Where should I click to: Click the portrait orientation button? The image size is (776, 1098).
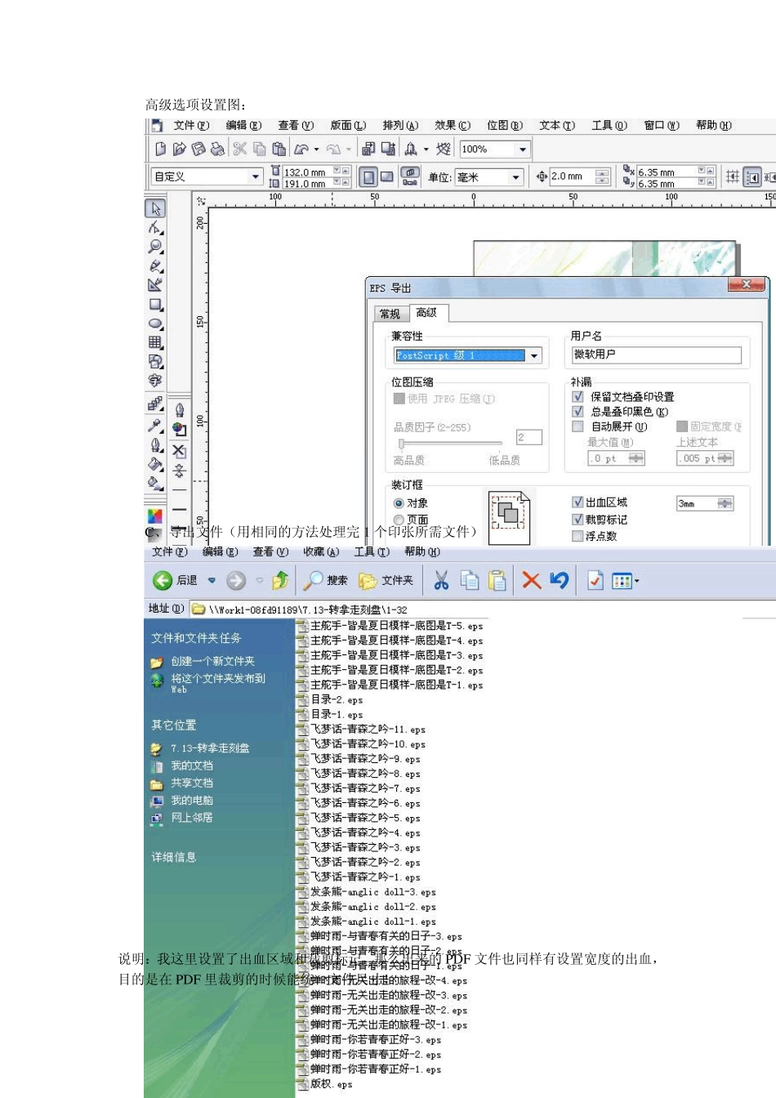[x=368, y=176]
